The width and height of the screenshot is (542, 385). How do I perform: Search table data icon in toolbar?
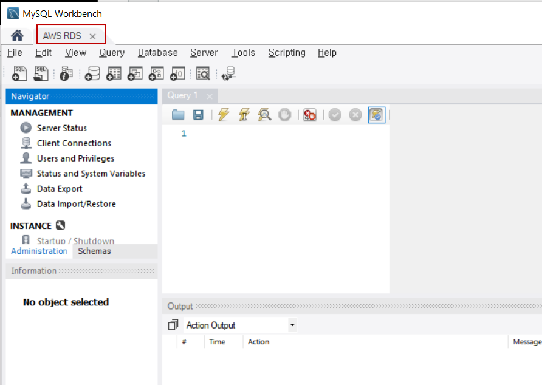coord(203,73)
